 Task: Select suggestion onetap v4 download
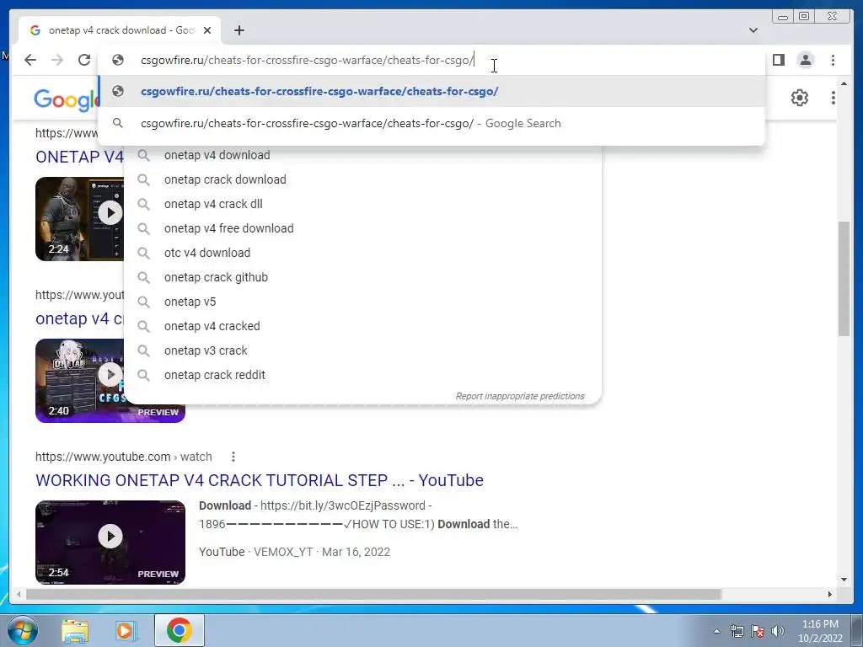point(363,155)
